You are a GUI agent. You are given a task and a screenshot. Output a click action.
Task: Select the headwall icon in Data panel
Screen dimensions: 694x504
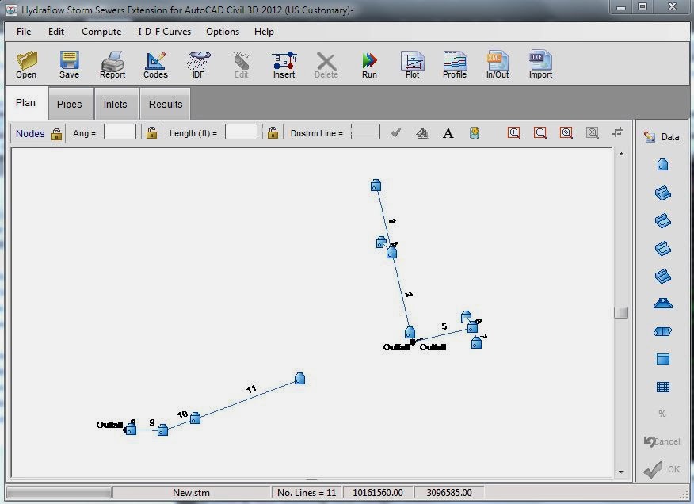click(x=662, y=303)
